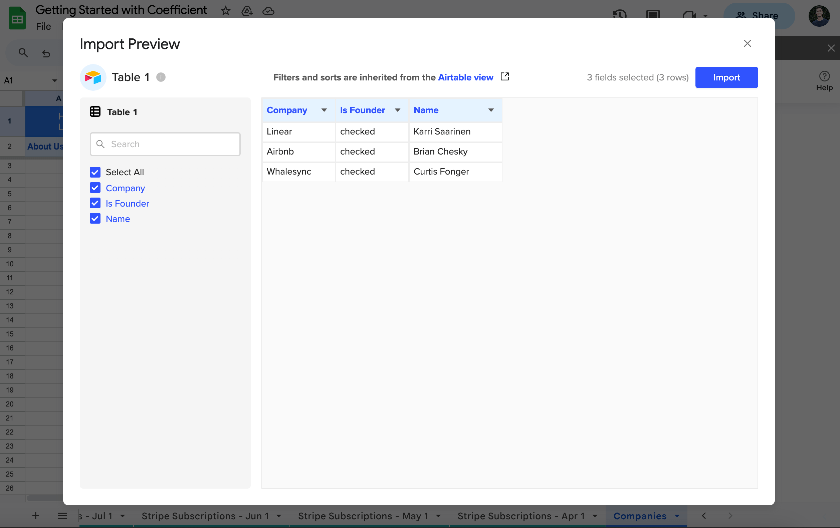Image resolution: width=840 pixels, height=528 pixels.
Task: Open Airtable view in new window icon
Action: [504, 76]
